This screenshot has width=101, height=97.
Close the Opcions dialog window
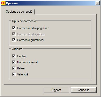click(x=97, y=3)
